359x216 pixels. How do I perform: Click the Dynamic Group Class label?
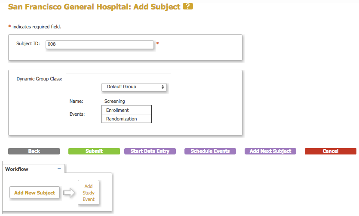click(x=40, y=79)
